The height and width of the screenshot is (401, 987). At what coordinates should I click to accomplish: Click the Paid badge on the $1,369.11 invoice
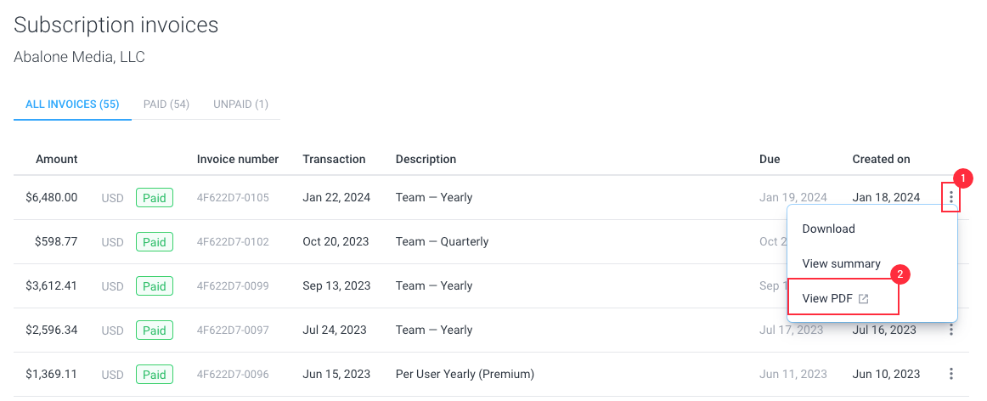(x=155, y=375)
